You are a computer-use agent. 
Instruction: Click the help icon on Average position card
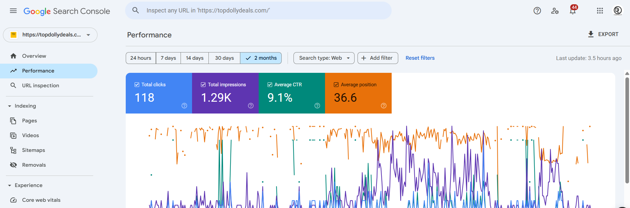pyautogui.click(x=383, y=106)
